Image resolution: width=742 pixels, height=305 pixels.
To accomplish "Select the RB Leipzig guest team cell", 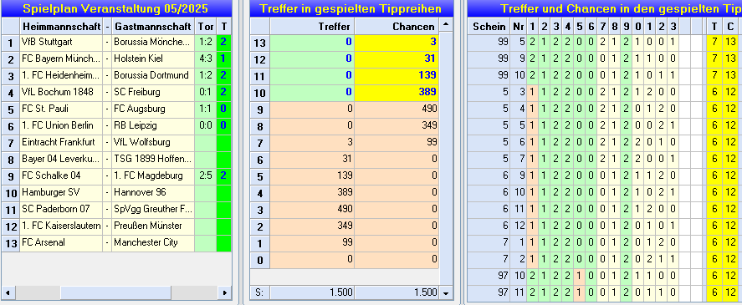I will [153, 126].
